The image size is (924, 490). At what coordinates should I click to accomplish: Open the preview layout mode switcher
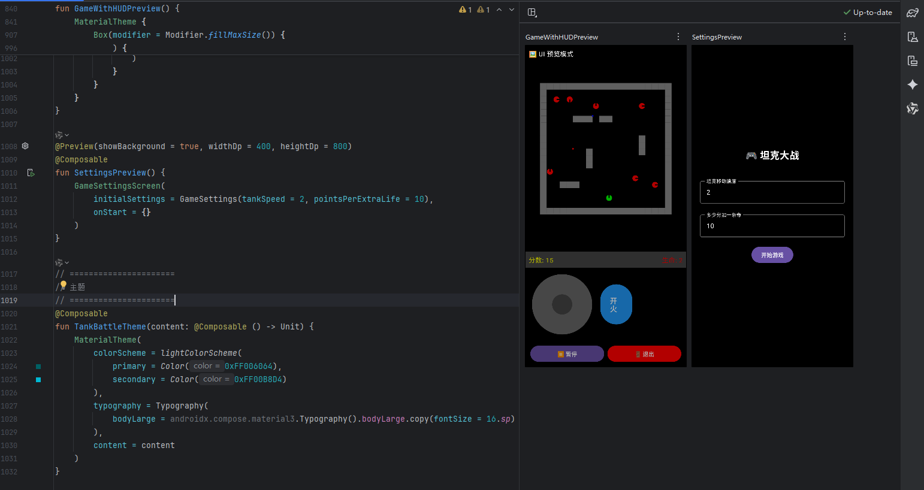click(532, 13)
